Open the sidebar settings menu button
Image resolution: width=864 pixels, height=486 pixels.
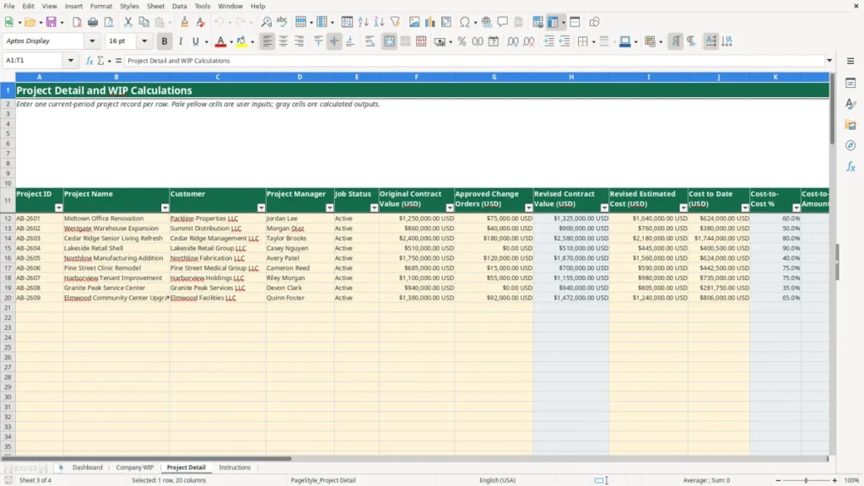850,61
